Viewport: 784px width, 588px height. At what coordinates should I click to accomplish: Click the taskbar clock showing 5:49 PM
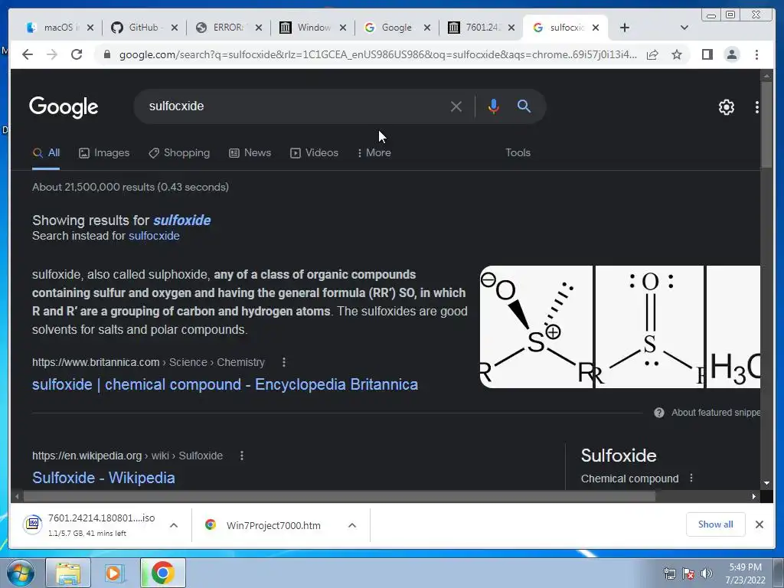[x=745, y=573]
